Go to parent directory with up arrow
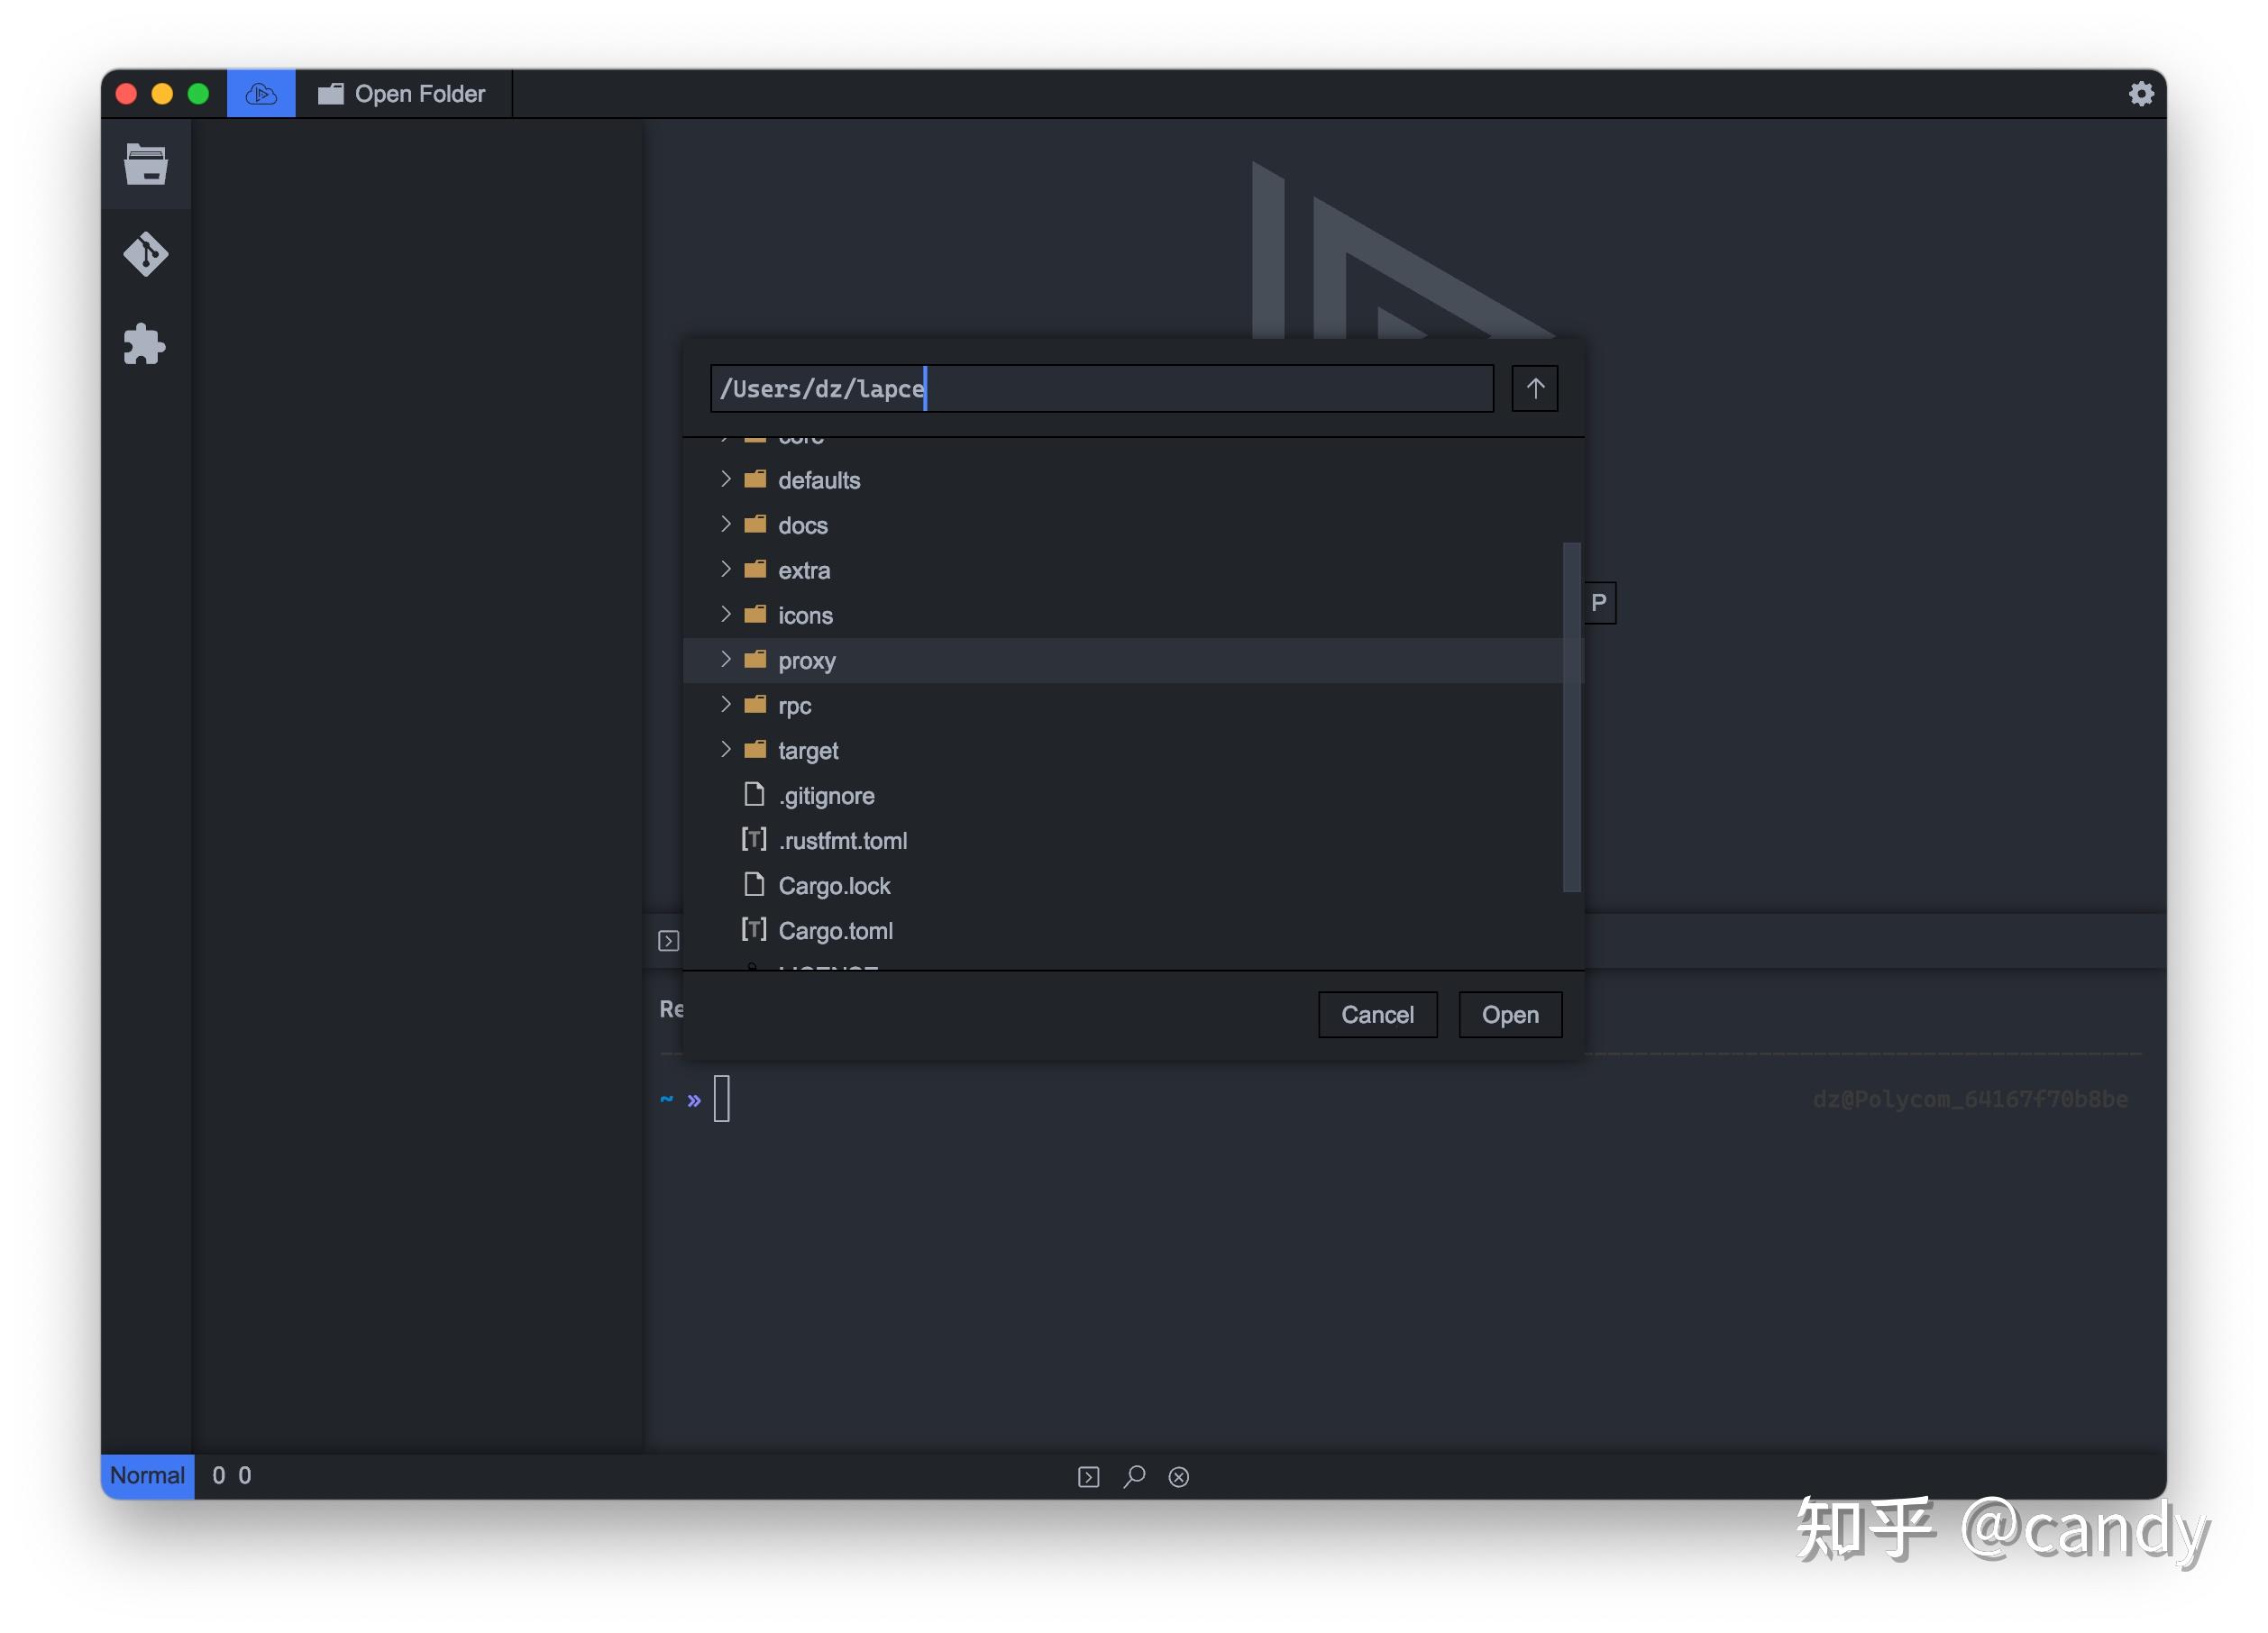This screenshot has height=1633, width=2268. 1534,388
